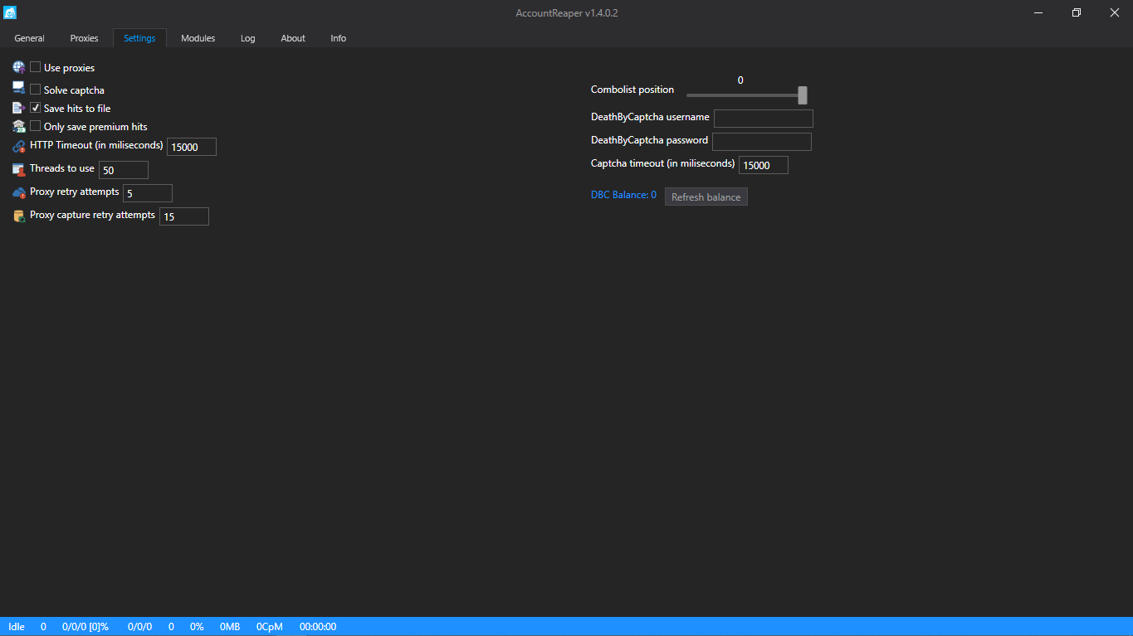The width and height of the screenshot is (1133, 636).
Task: Go to the Modules tab
Action: point(198,38)
